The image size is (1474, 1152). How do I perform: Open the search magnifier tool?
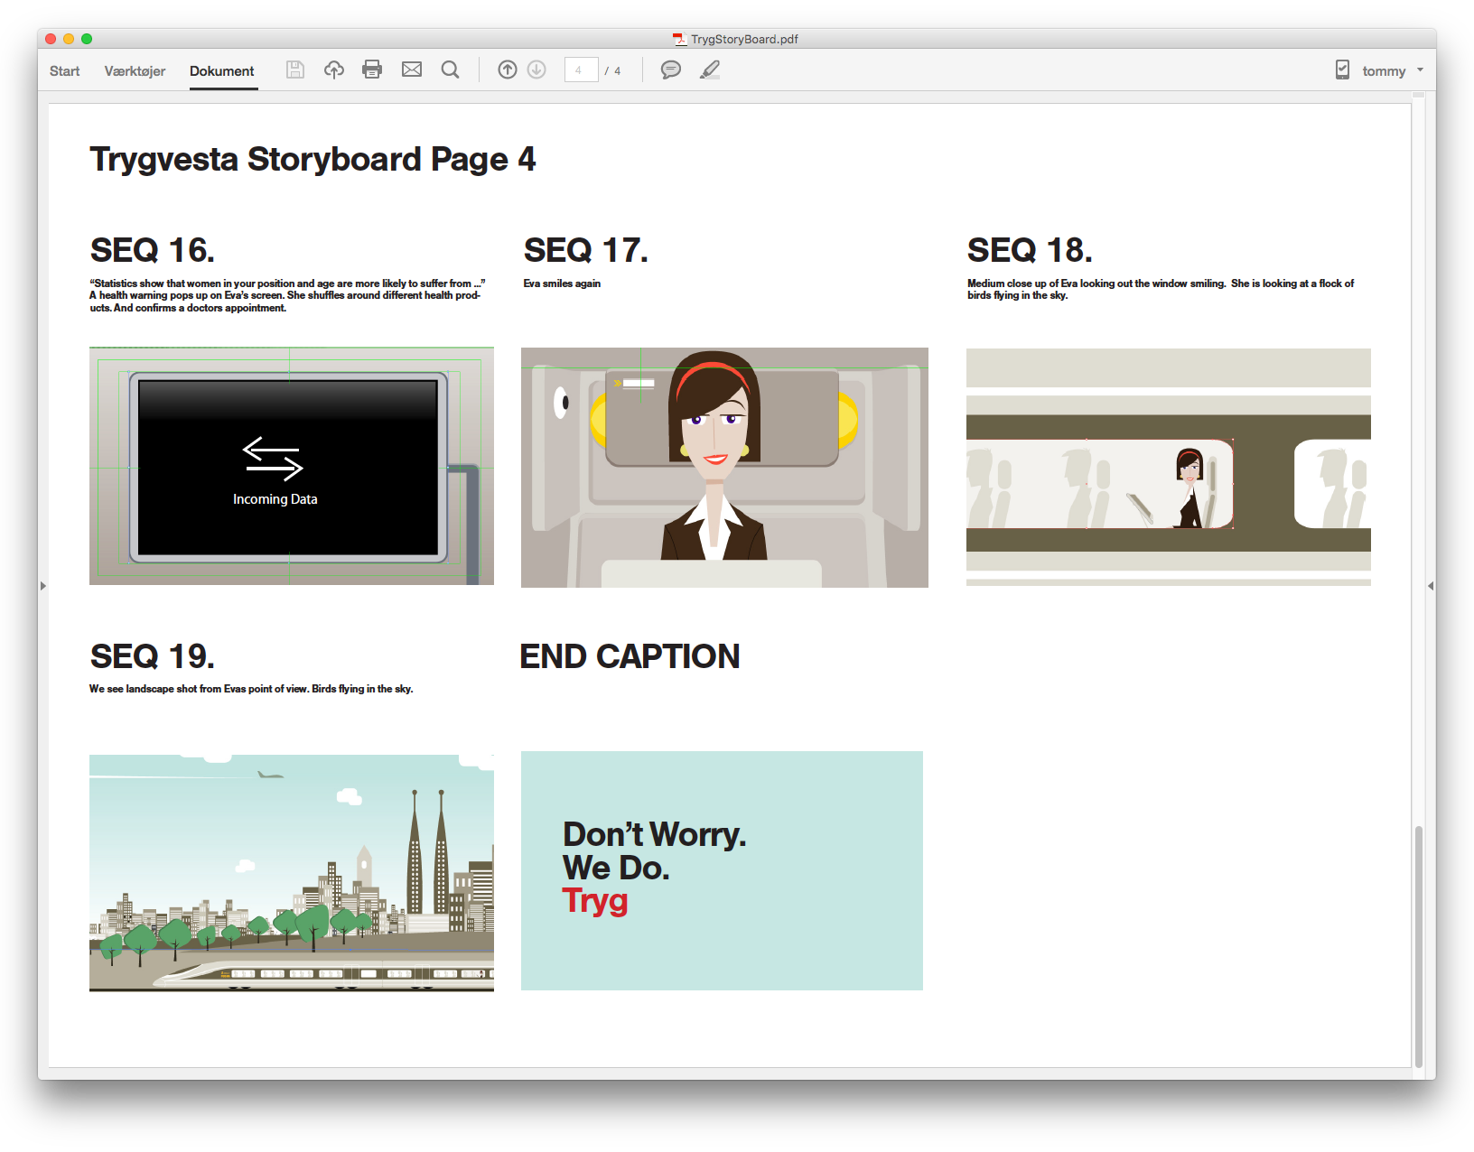(450, 70)
